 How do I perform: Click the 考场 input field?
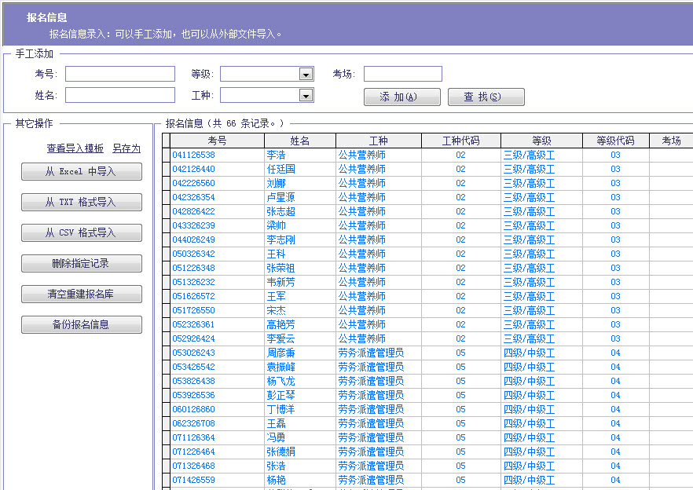[x=403, y=74]
